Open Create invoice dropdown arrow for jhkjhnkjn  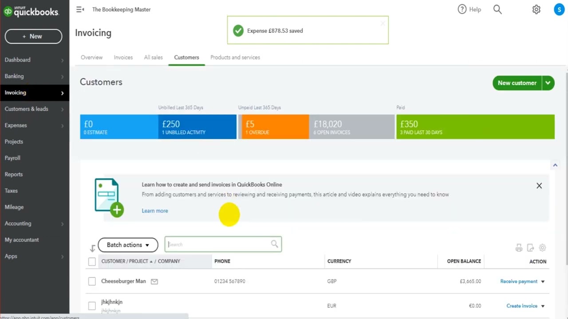click(543, 306)
